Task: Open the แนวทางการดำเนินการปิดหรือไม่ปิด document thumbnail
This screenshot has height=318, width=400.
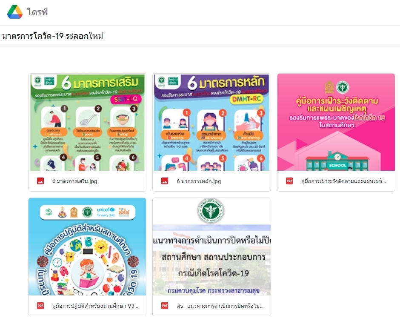Action: (211, 246)
